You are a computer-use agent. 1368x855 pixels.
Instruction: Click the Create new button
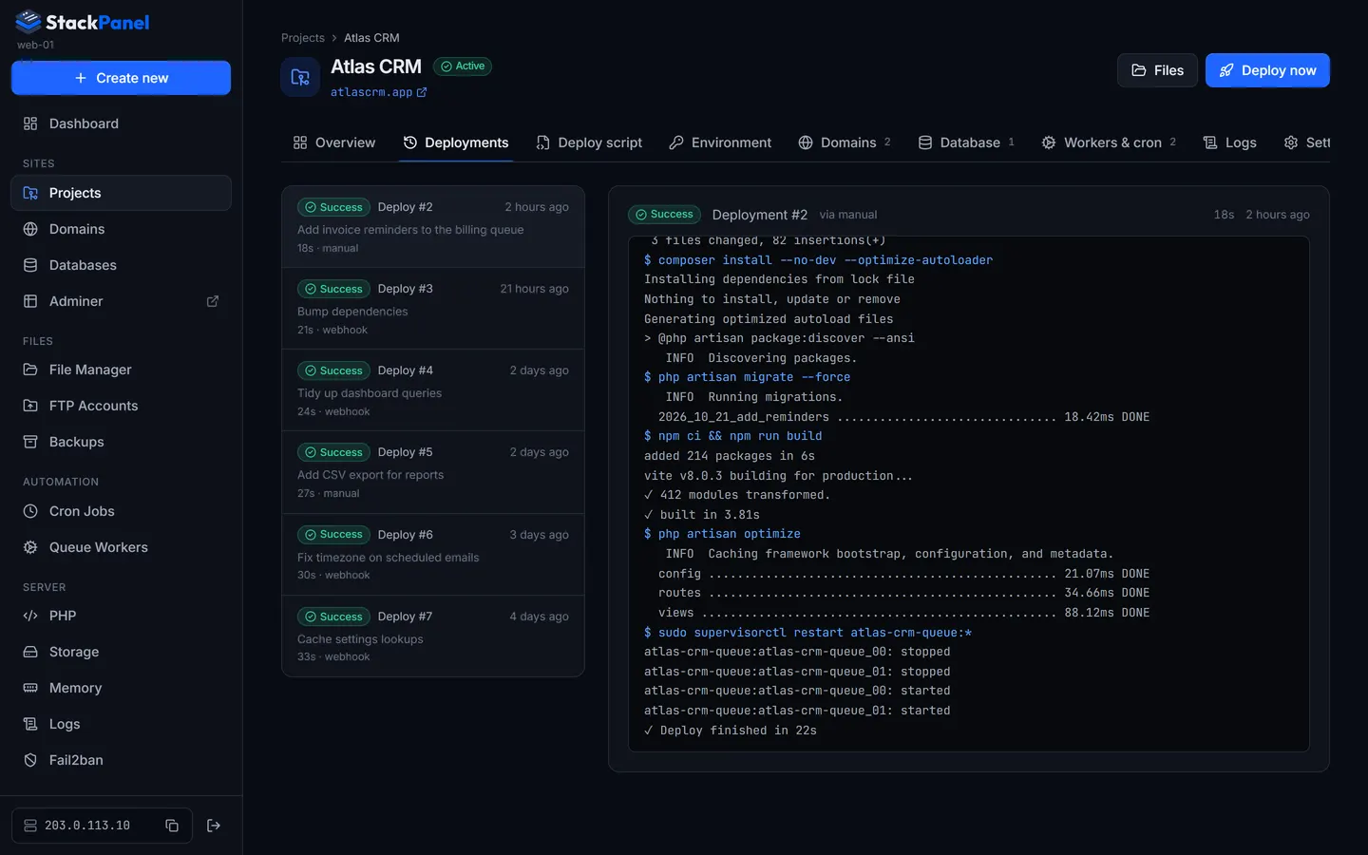121,78
